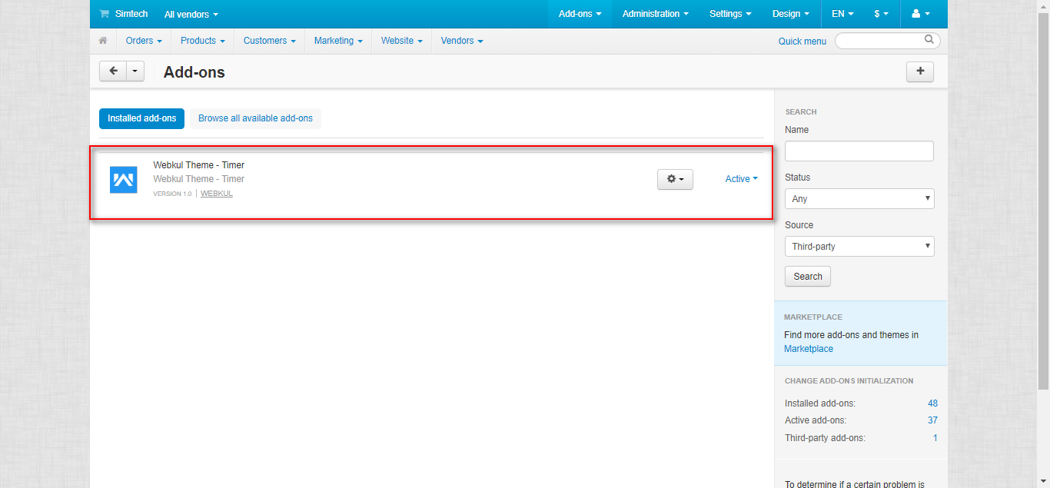Click the Webkul logo thumbnail
This screenshot has height=488, width=1050.
point(123,180)
